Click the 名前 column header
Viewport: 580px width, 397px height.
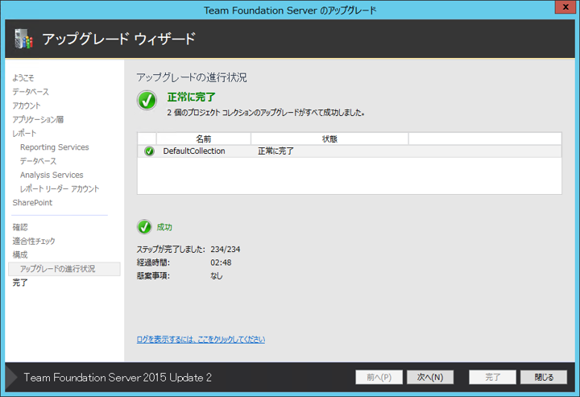203,139
